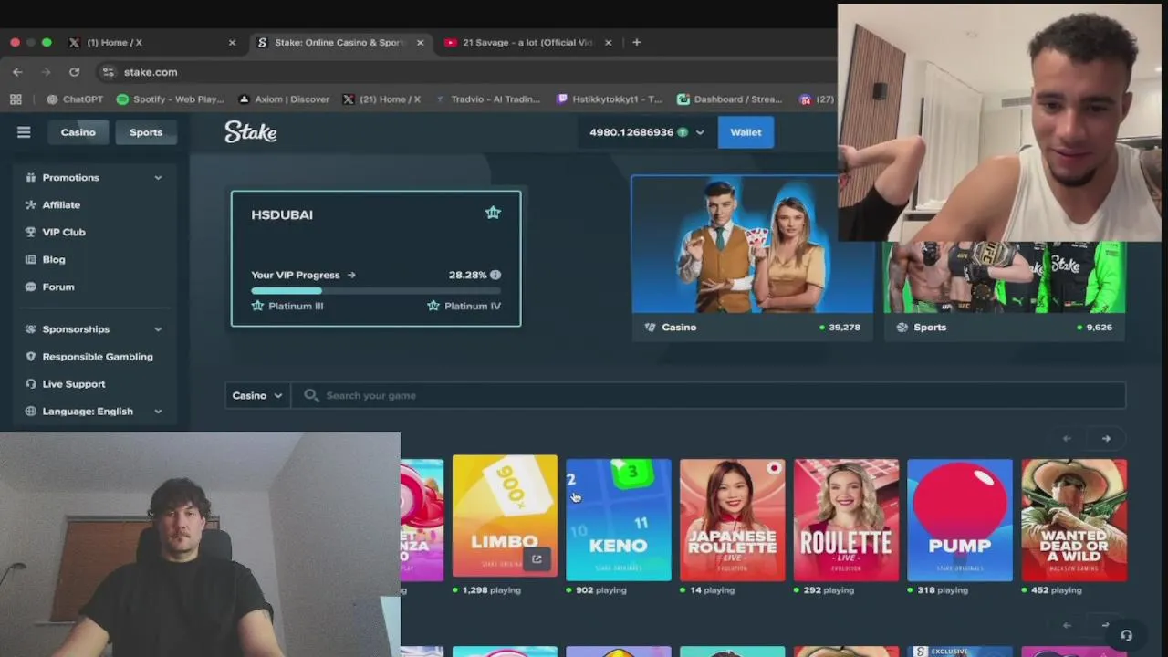Open the hamburger sidebar menu icon
The width and height of the screenshot is (1168, 657).
pyautogui.click(x=24, y=132)
